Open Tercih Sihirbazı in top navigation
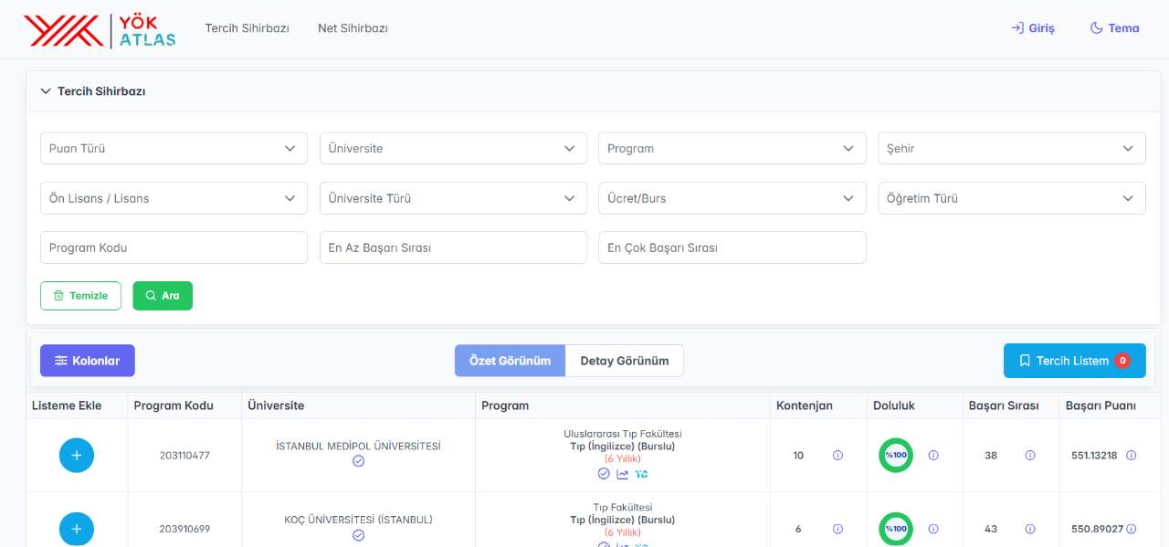1169x547 pixels. (x=247, y=28)
